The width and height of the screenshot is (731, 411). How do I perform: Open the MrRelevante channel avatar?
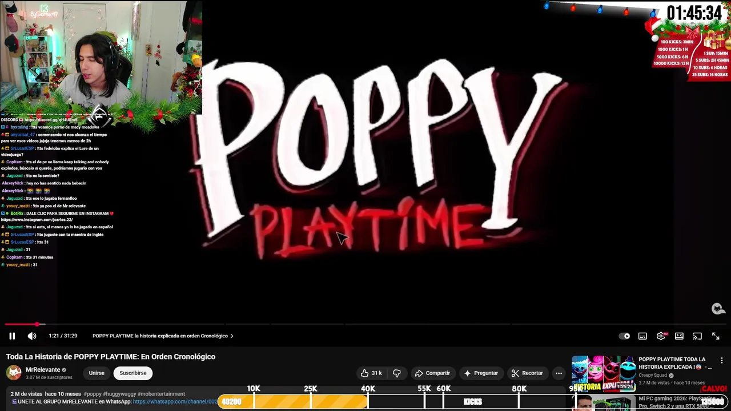click(x=14, y=373)
